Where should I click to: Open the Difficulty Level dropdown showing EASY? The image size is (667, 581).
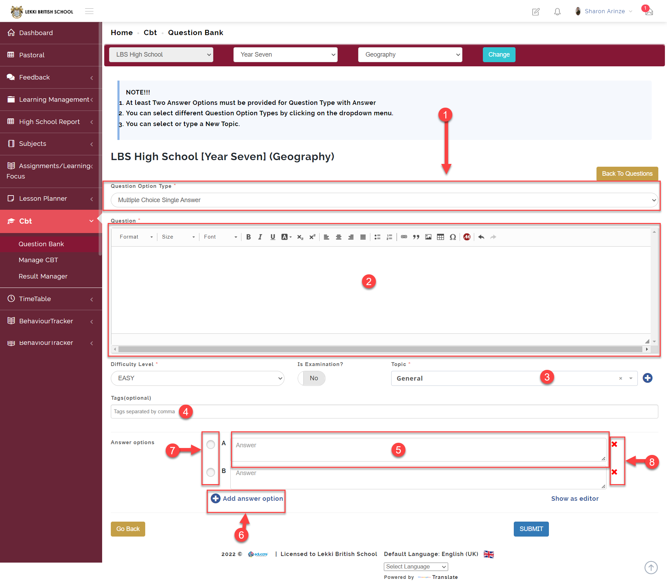point(197,378)
